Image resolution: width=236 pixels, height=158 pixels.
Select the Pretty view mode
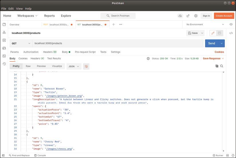(x=16, y=66)
